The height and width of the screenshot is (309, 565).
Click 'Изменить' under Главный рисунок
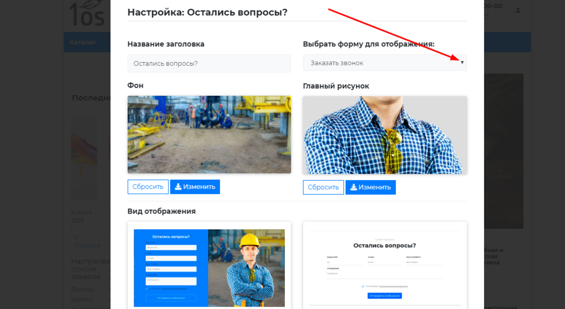pyautogui.click(x=371, y=187)
